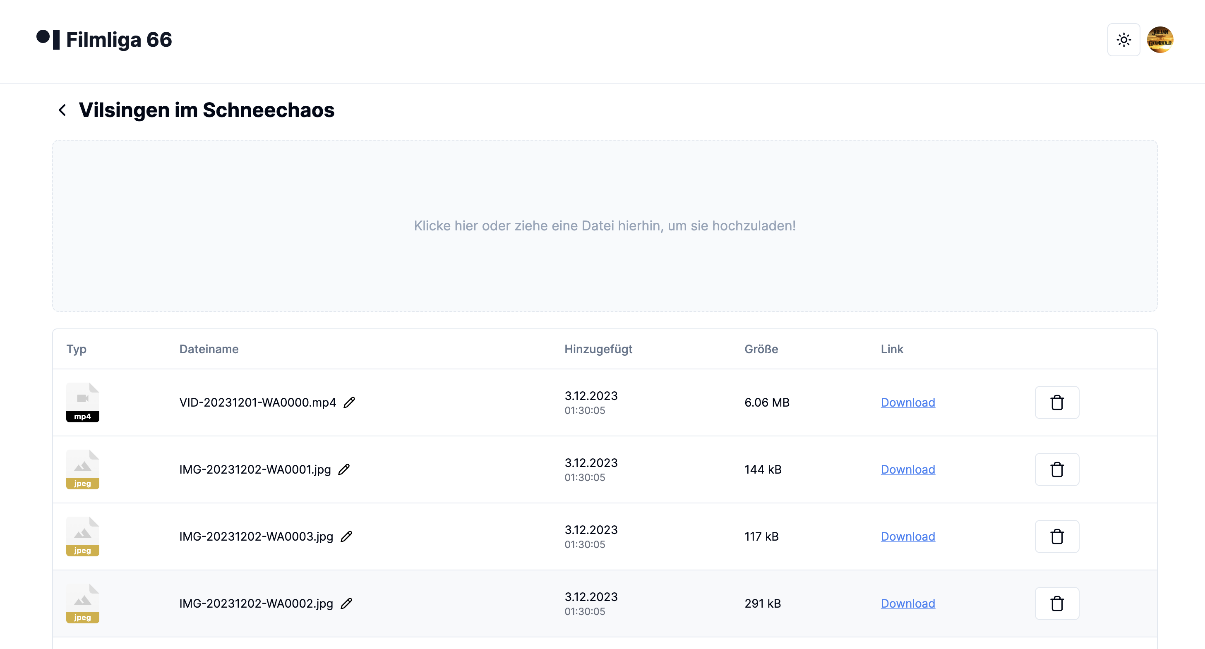Screen dimensions: 1205x649
Task: Click the jpeg icon of IMG-20231202-WA0003.jpg
Action: (82, 536)
